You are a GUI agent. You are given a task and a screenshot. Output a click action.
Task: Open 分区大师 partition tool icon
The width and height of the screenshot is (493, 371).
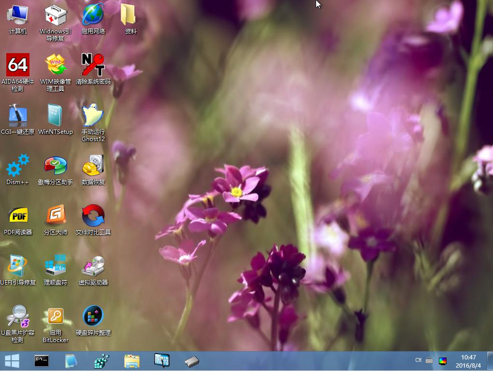(x=55, y=215)
